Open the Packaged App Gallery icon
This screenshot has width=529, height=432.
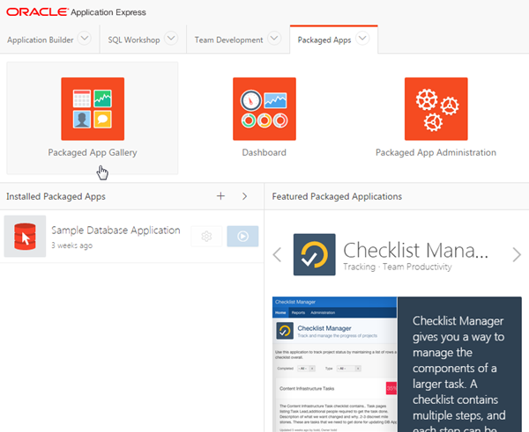pyautogui.click(x=93, y=109)
